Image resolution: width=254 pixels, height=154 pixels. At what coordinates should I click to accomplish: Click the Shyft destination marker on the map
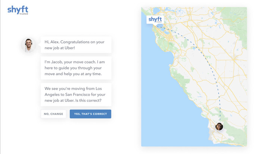pos(155,19)
